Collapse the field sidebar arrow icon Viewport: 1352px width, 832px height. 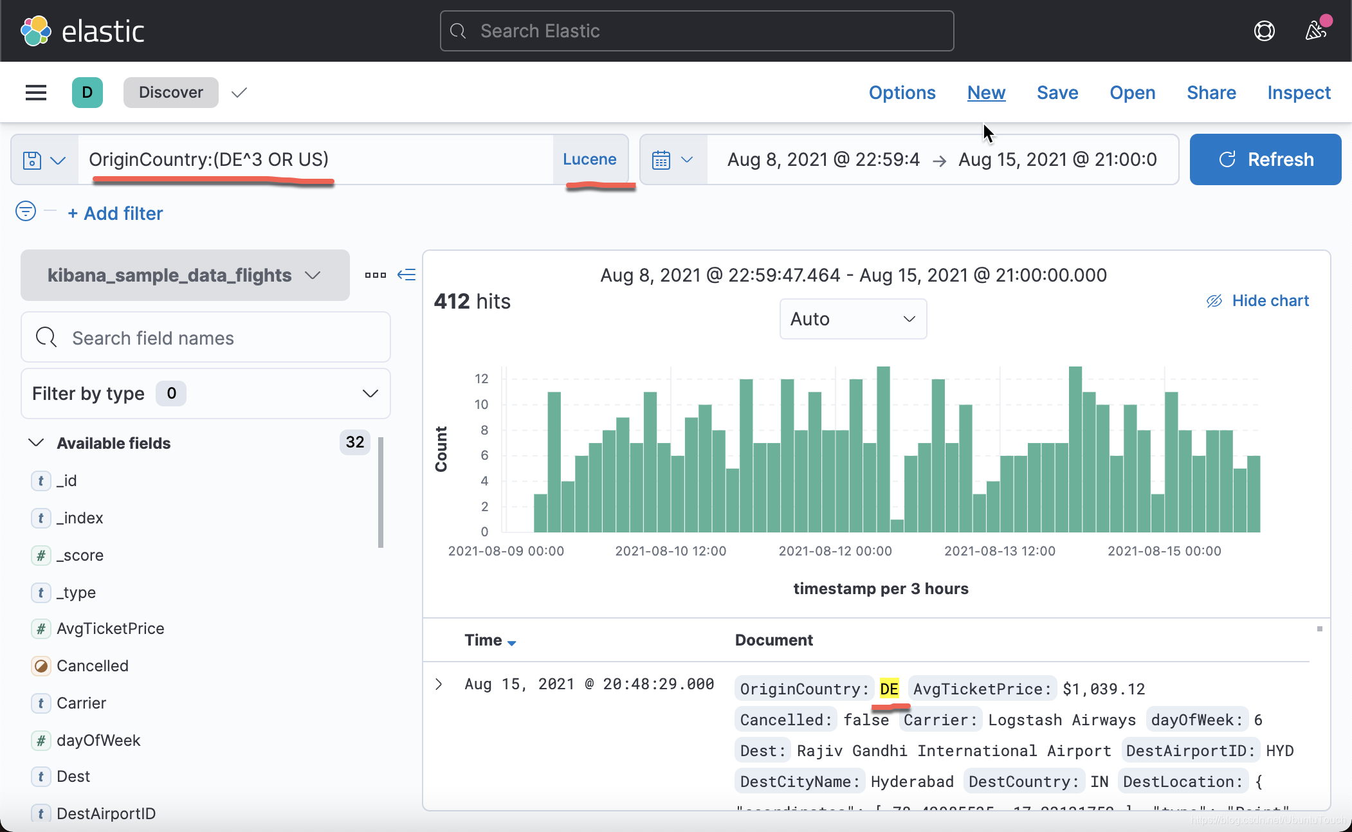[x=407, y=275]
